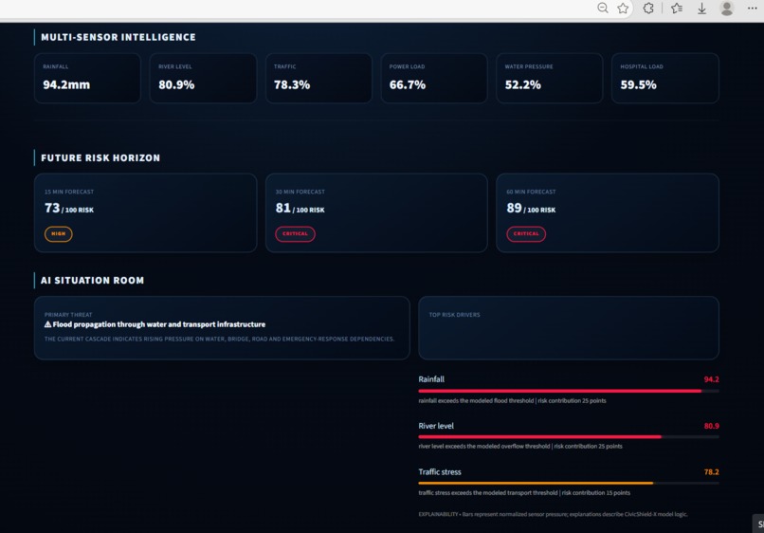Click the river level overflow threshold explanation

point(520,446)
